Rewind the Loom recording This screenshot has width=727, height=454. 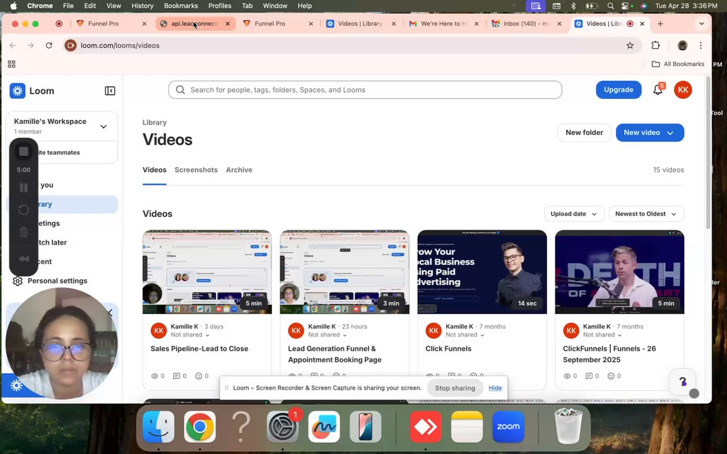[23, 259]
